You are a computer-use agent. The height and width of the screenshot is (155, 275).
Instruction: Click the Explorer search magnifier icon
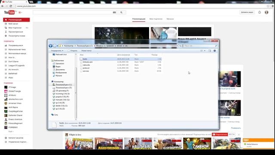pyautogui.click(x=216, y=46)
